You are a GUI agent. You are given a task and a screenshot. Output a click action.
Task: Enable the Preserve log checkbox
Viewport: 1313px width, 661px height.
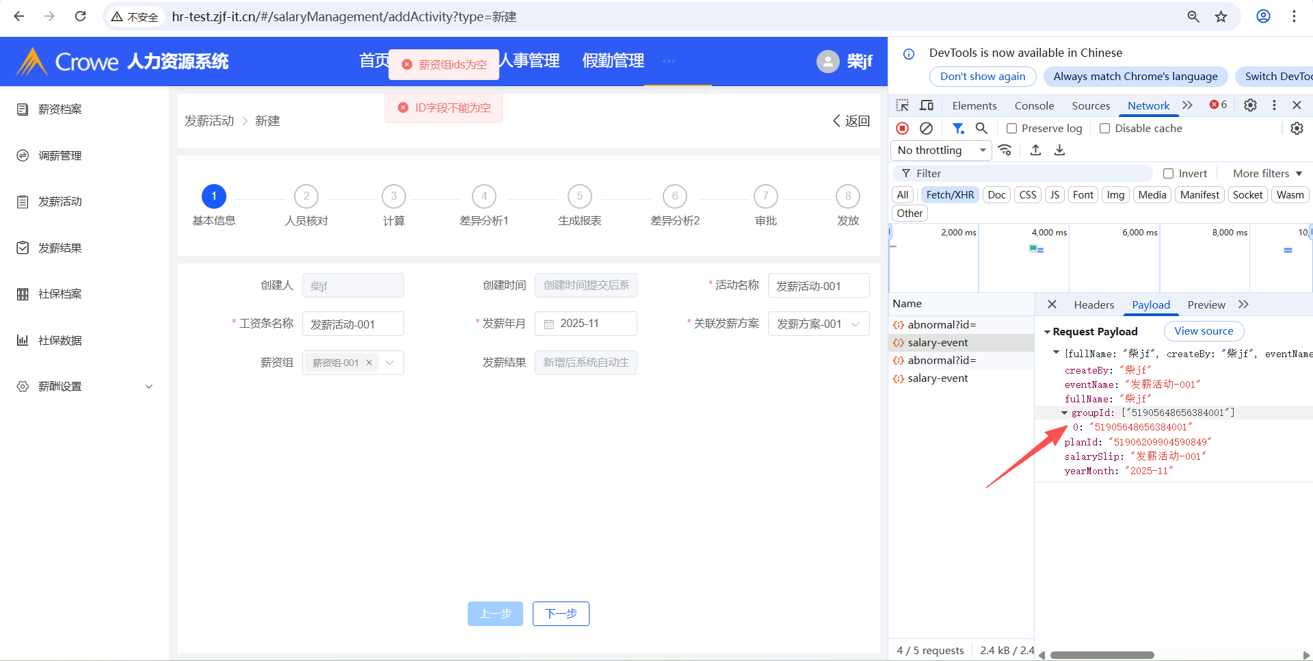point(1012,129)
